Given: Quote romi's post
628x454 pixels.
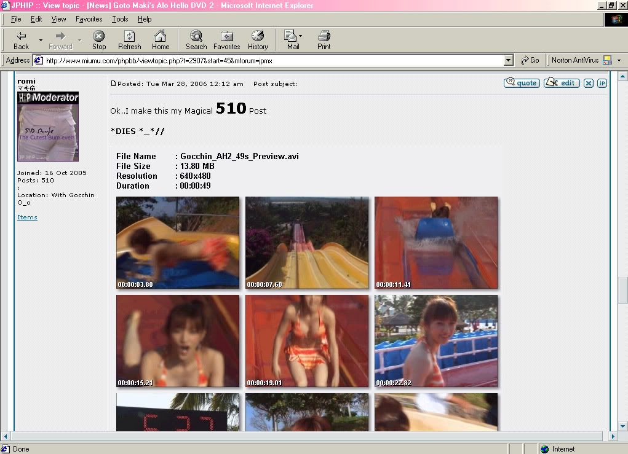Looking at the screenshot, I should tap(522, 83).
